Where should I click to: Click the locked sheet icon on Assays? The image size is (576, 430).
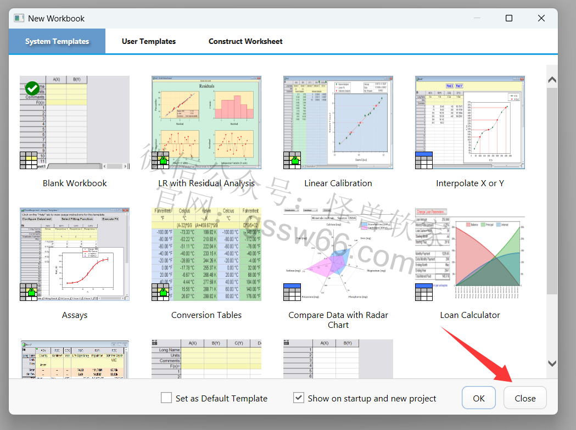[29, 292]
